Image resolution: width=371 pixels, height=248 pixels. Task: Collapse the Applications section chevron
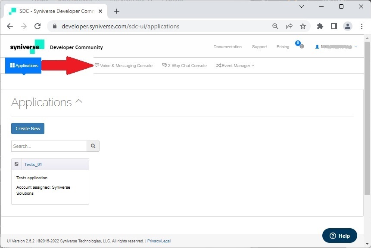[x=78, y=101]
